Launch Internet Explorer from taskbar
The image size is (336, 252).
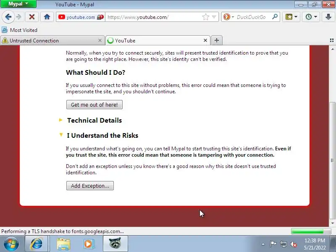(37, 244)
